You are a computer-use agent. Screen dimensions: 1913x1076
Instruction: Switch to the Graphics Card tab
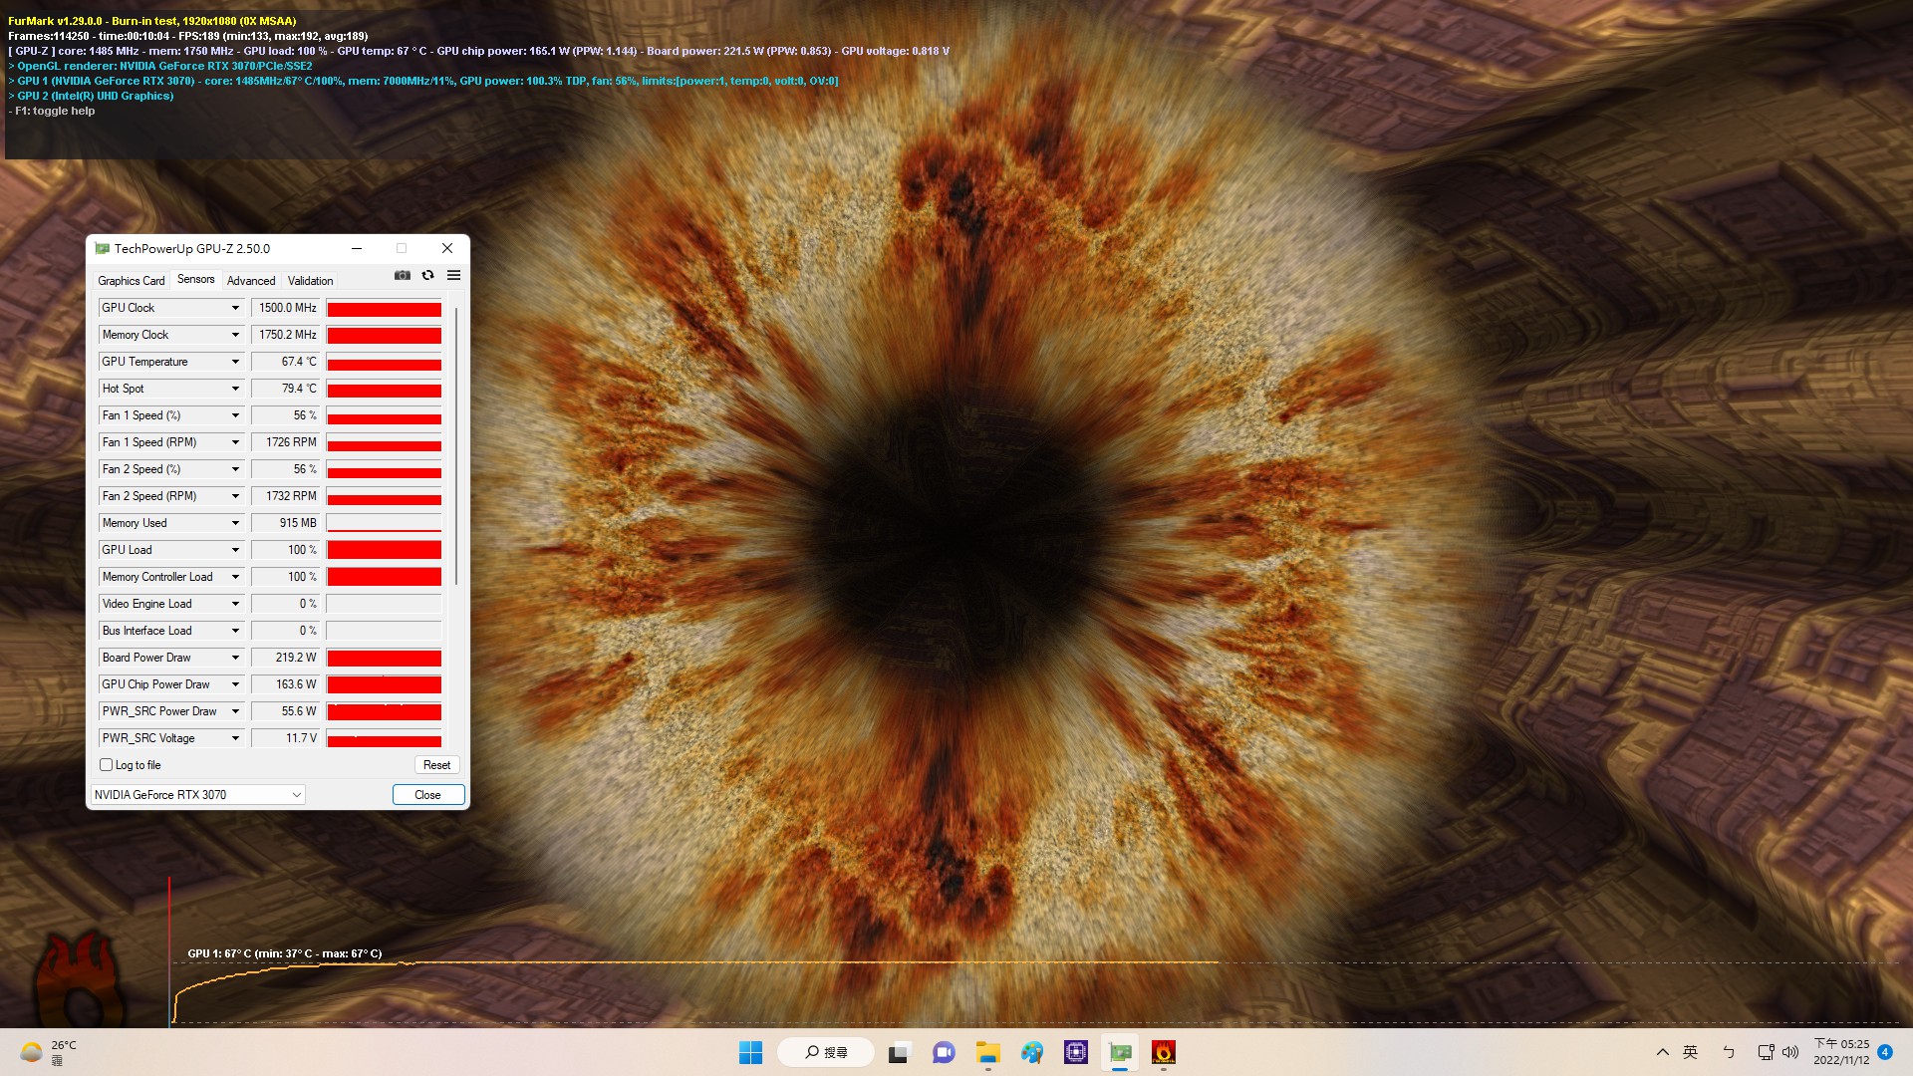tap(132, 281)
